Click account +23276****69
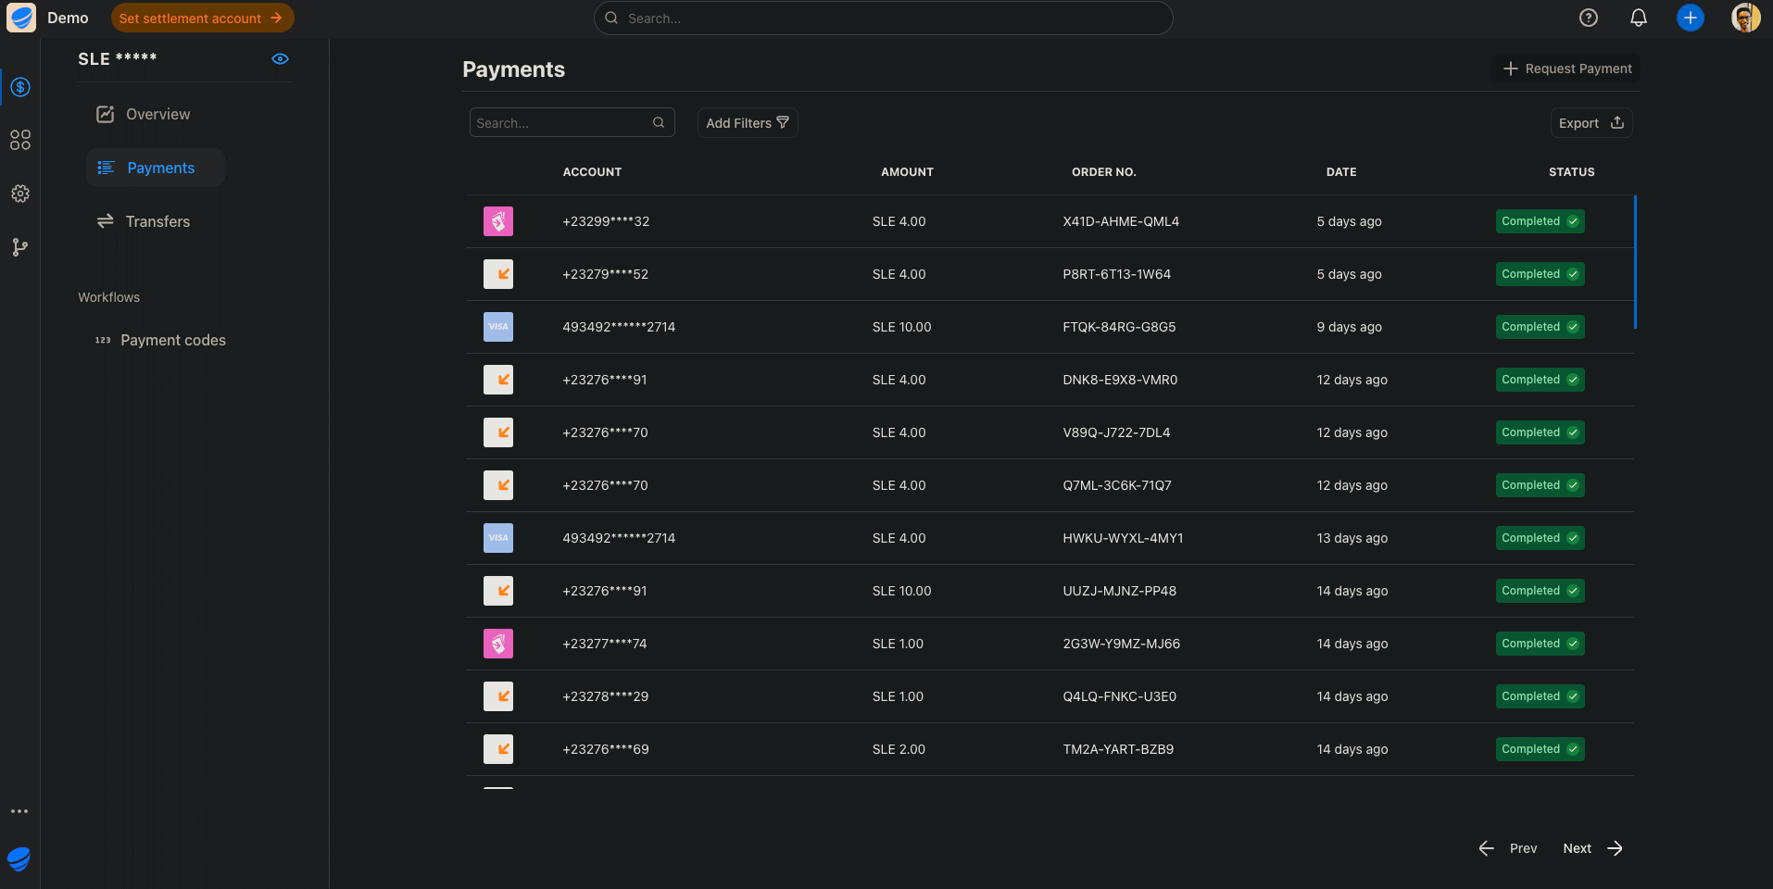The image size is (1773, 889). 605,749
